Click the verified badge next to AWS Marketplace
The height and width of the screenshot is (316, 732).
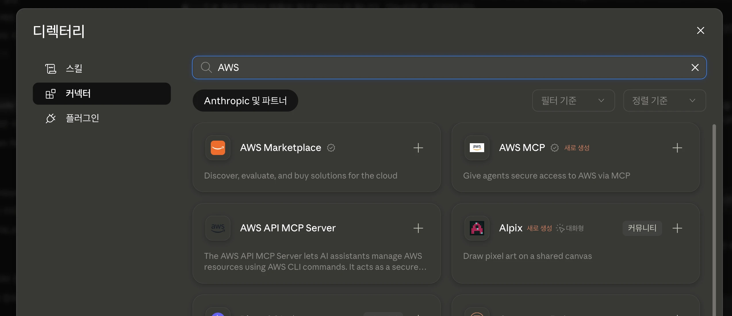pos(331,148)
